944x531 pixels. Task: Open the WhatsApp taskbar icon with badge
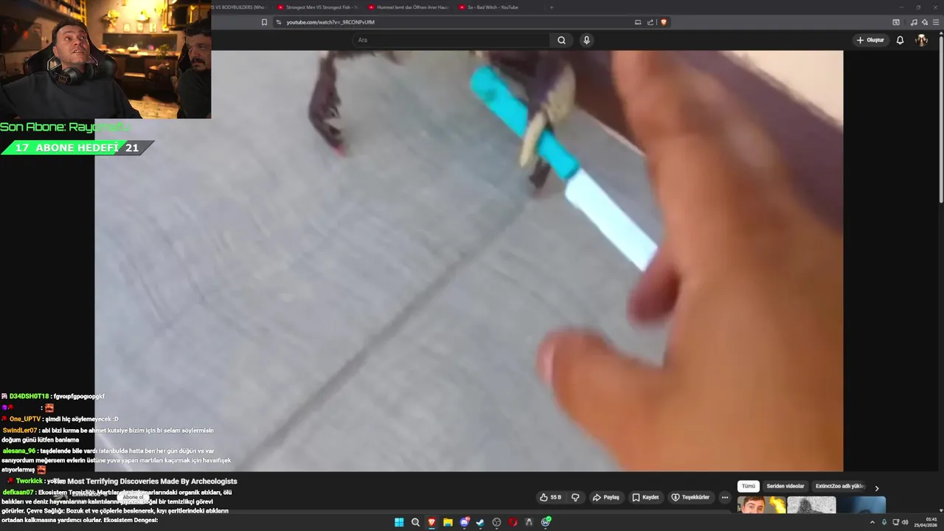546,522
